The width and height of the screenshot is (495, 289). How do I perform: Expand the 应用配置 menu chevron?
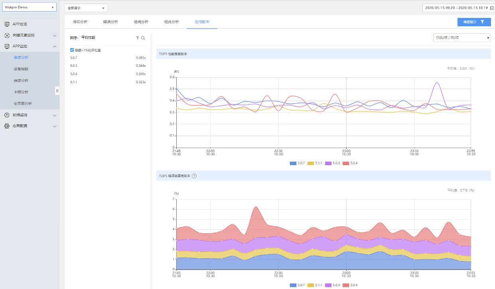(55, 126)
